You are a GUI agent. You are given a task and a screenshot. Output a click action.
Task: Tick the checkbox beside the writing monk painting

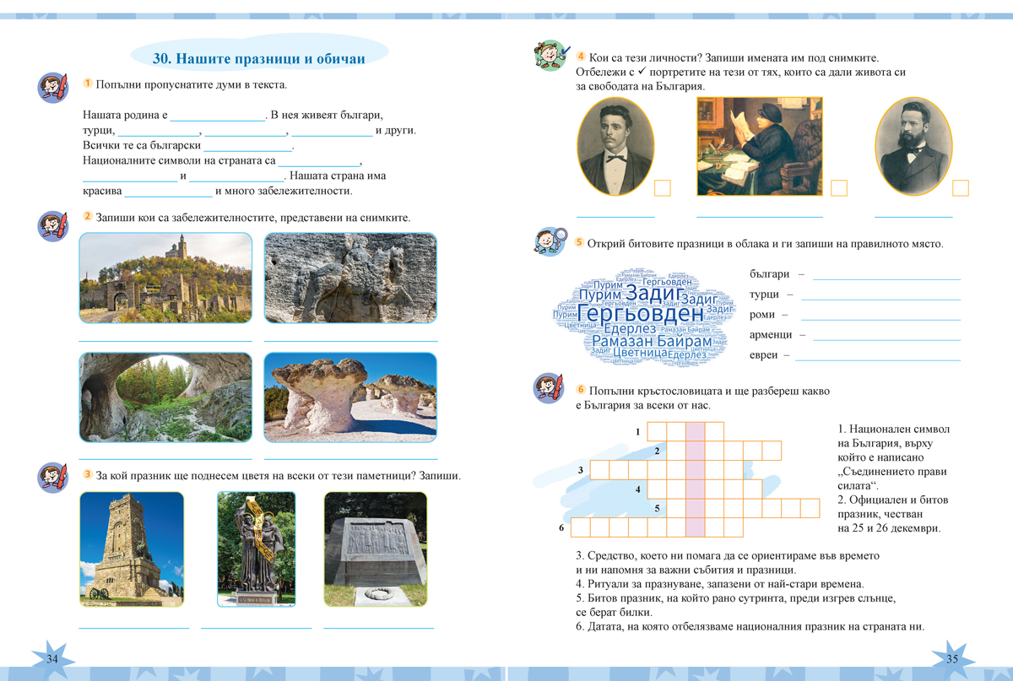838,187
